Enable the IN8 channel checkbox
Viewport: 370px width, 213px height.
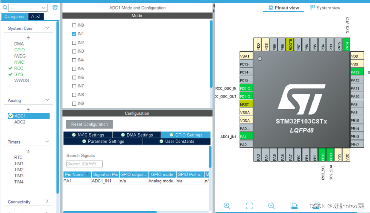click(74, 95)
